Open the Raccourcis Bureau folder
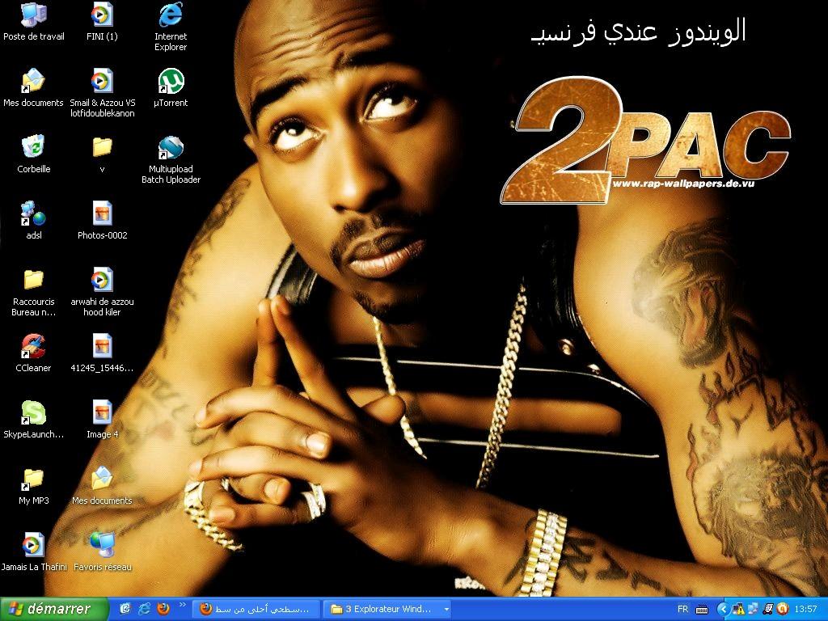Viewport: 828px width, 621px height. point(34,292)
